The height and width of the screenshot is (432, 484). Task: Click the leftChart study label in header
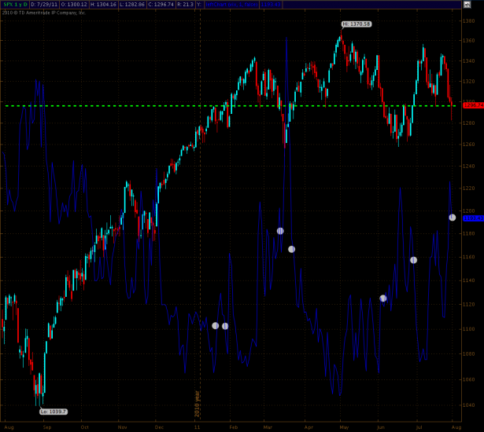231,4
